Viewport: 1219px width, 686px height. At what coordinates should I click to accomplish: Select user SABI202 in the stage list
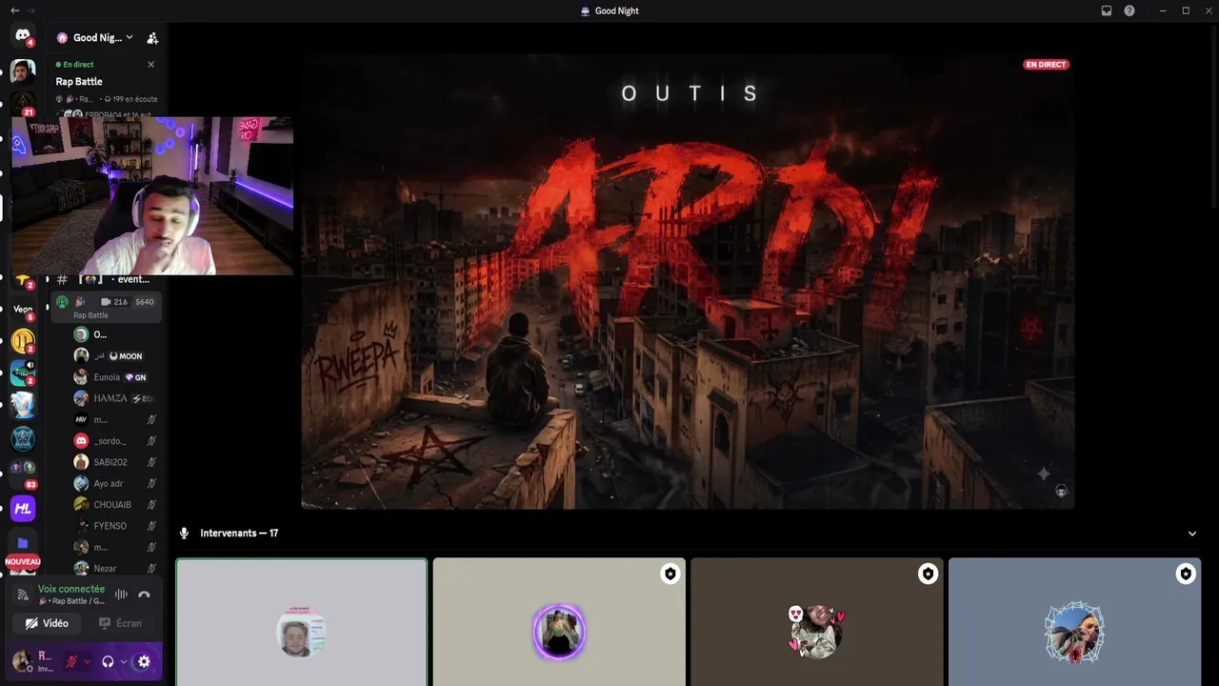point(115,462)
